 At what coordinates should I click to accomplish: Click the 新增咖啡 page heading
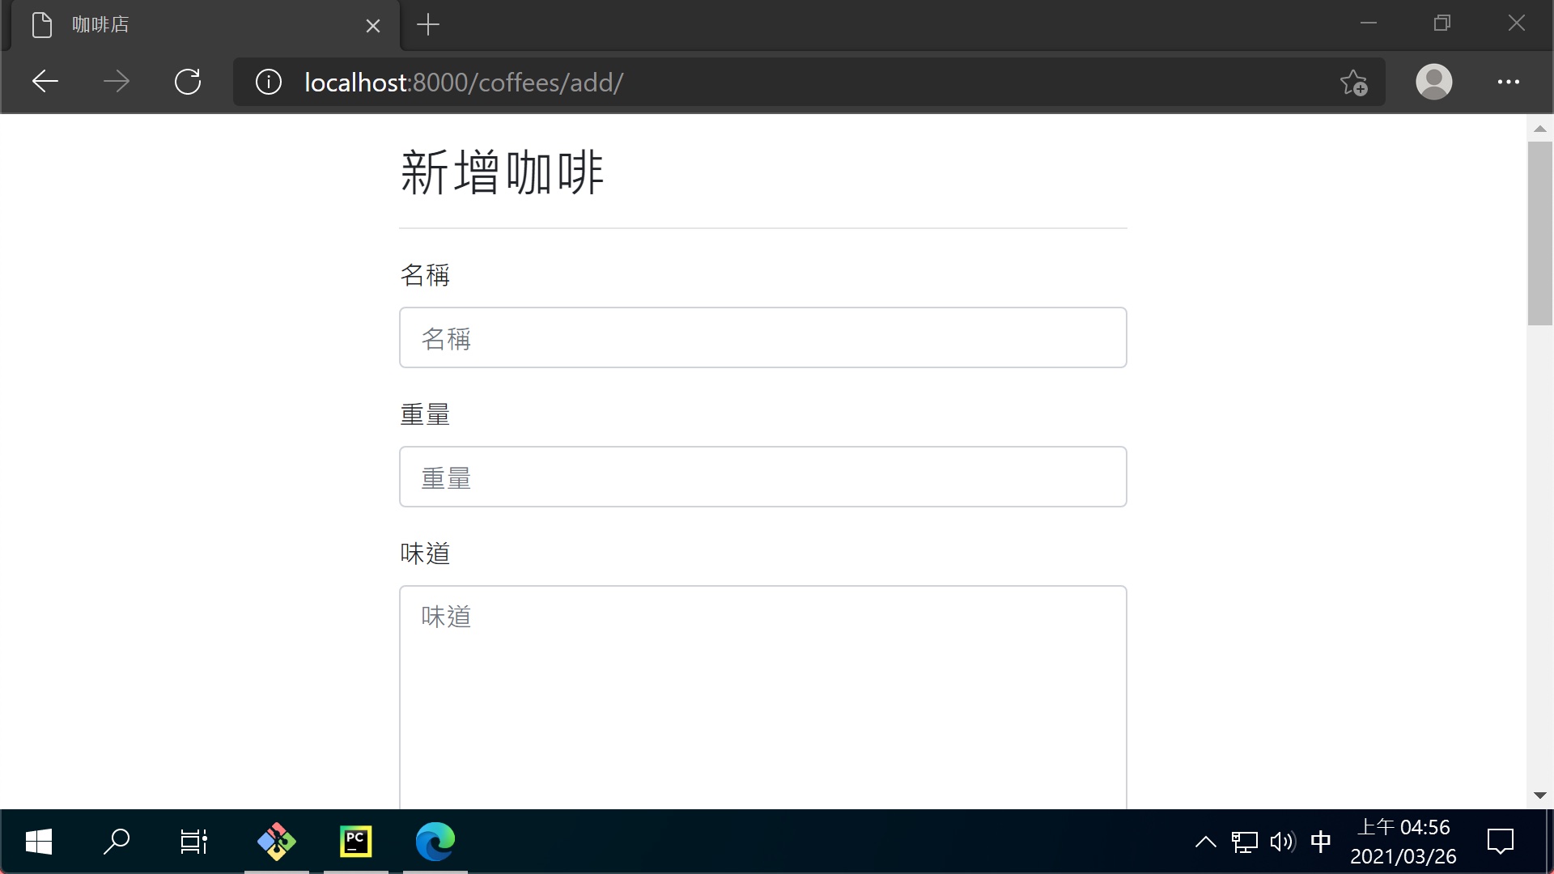[x=502, y=172]
